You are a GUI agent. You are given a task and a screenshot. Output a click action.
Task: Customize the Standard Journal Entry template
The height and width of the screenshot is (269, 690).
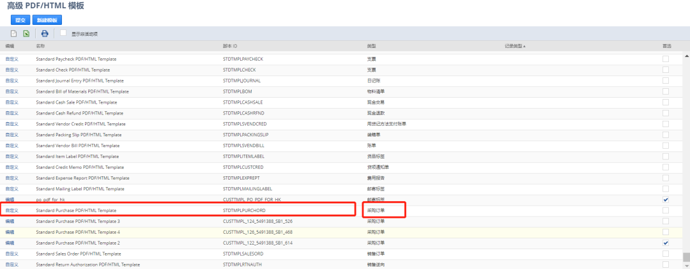[x=12, y=81]
